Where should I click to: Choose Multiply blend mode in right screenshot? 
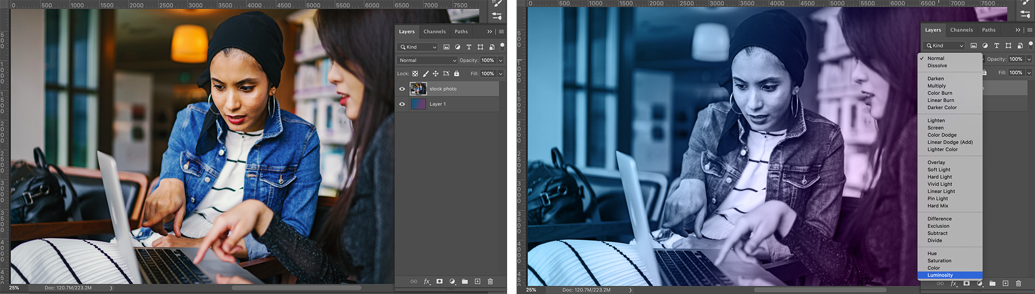[x=950, y=86]
